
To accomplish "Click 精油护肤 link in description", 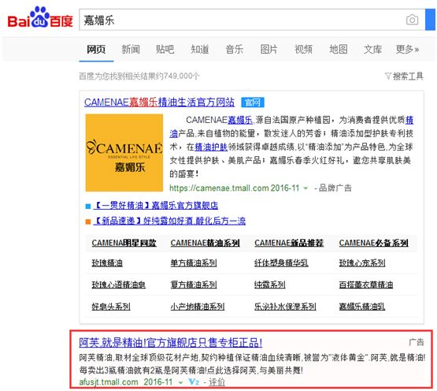I will (211, 147).
